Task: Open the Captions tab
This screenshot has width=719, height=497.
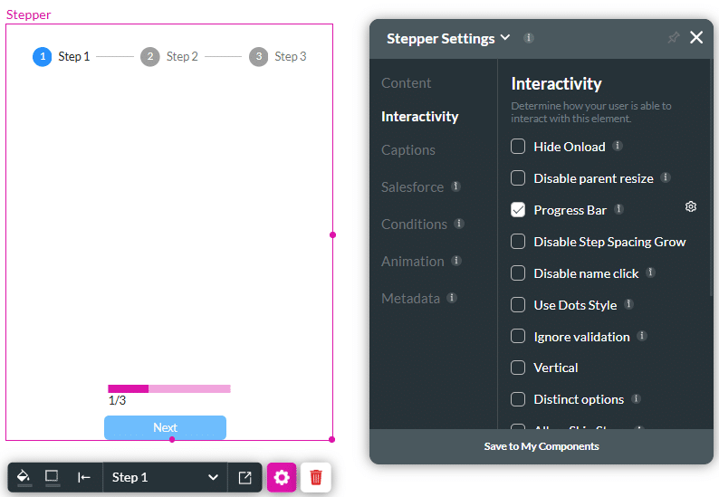Action: (x=407, y=150)
